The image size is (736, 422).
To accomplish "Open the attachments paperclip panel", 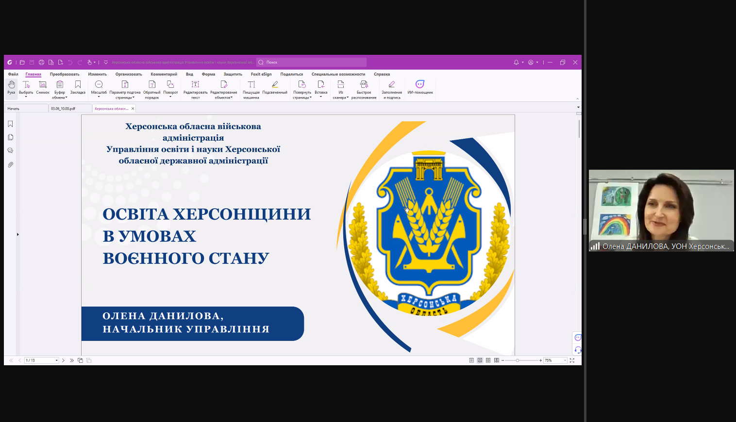I will coord(10,165).
